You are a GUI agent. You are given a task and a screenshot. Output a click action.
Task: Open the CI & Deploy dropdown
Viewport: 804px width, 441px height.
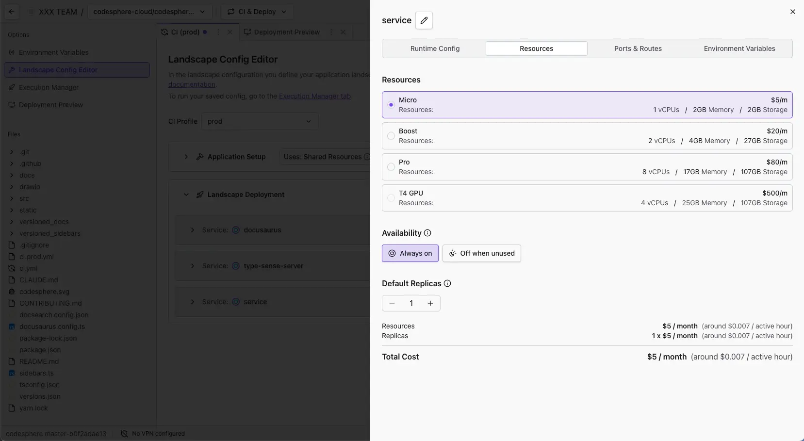[257, 12]
